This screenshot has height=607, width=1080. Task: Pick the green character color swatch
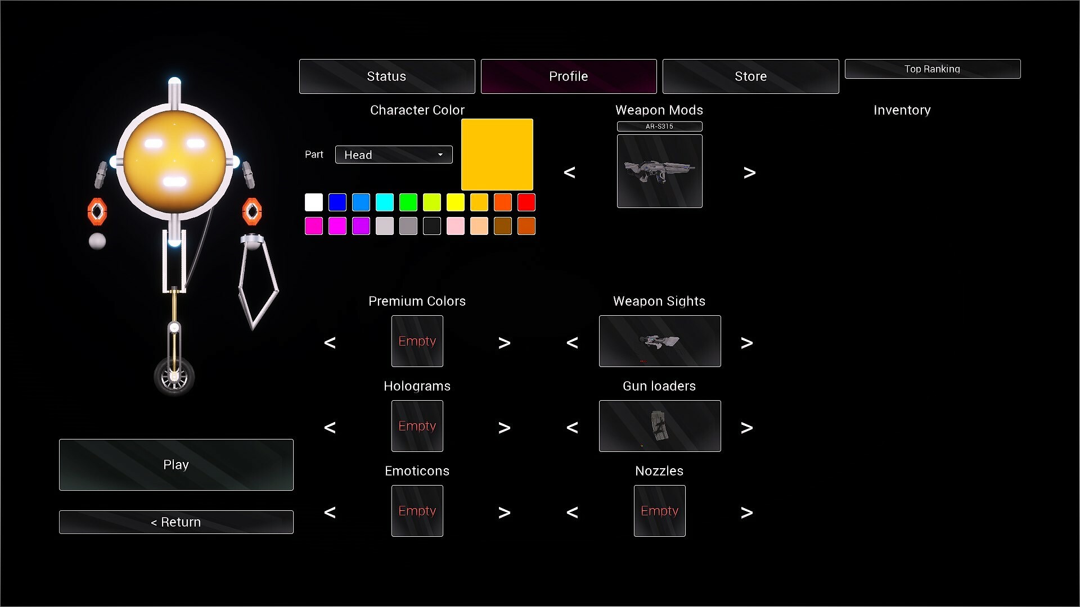(408, 202)
